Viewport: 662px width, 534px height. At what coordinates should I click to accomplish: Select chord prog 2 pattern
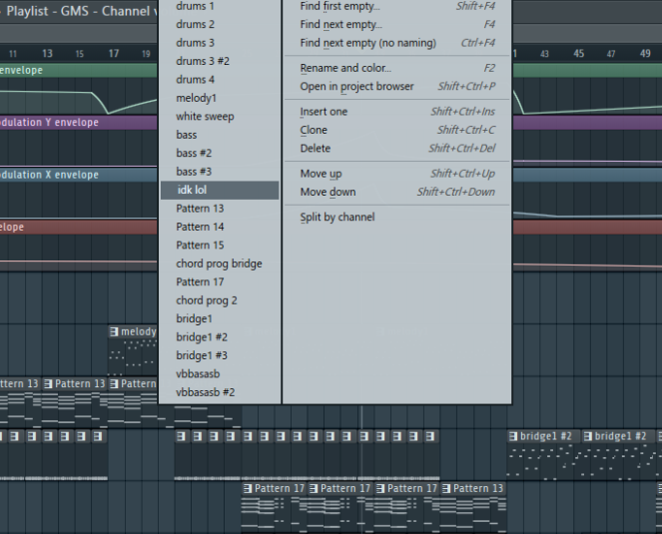pos(220,300)
